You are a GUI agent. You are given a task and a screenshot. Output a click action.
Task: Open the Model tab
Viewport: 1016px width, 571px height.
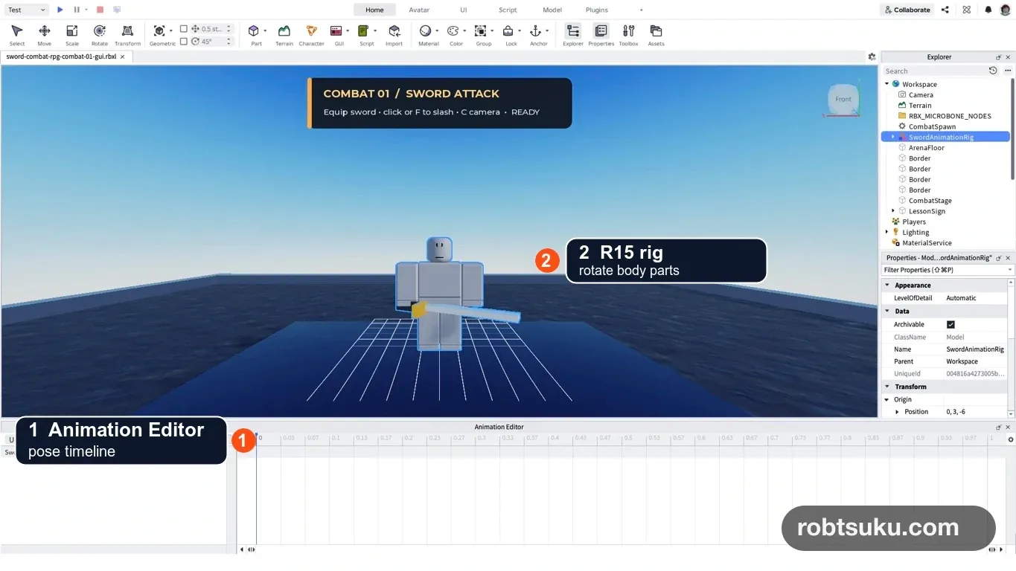tap(552, 10)
